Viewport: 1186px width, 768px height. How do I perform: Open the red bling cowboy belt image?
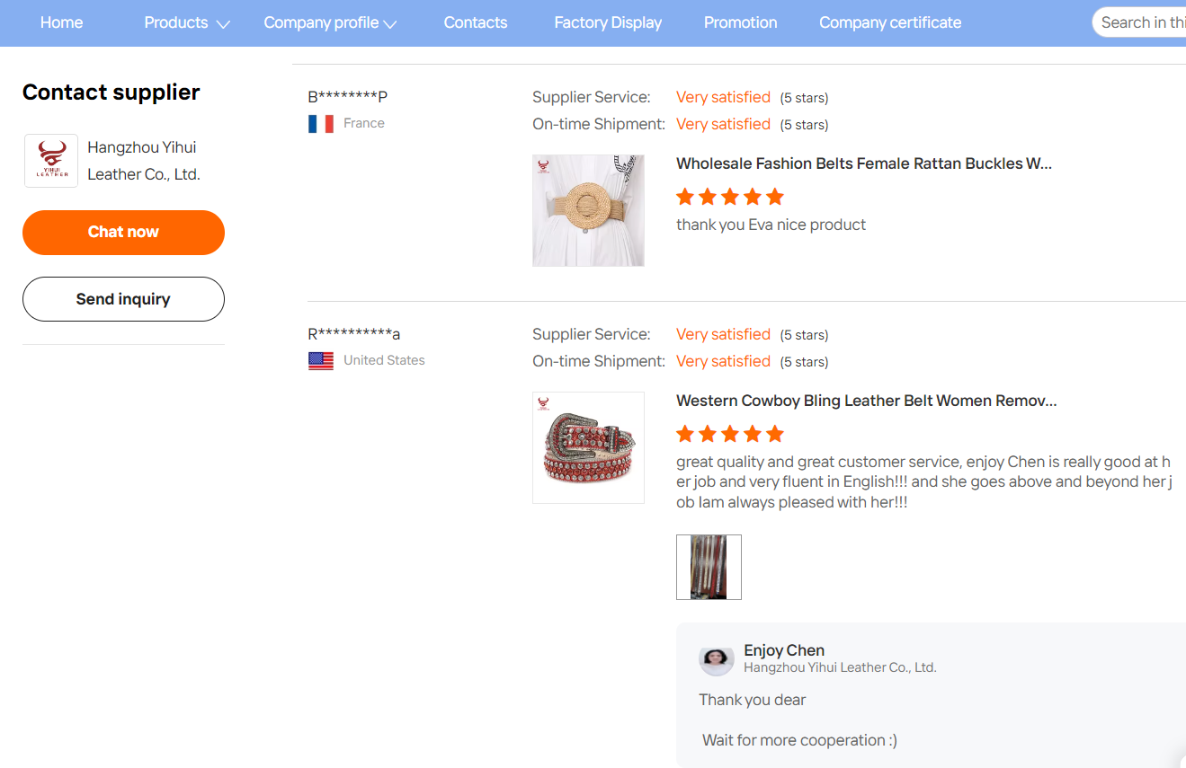[x=588, y=447]
